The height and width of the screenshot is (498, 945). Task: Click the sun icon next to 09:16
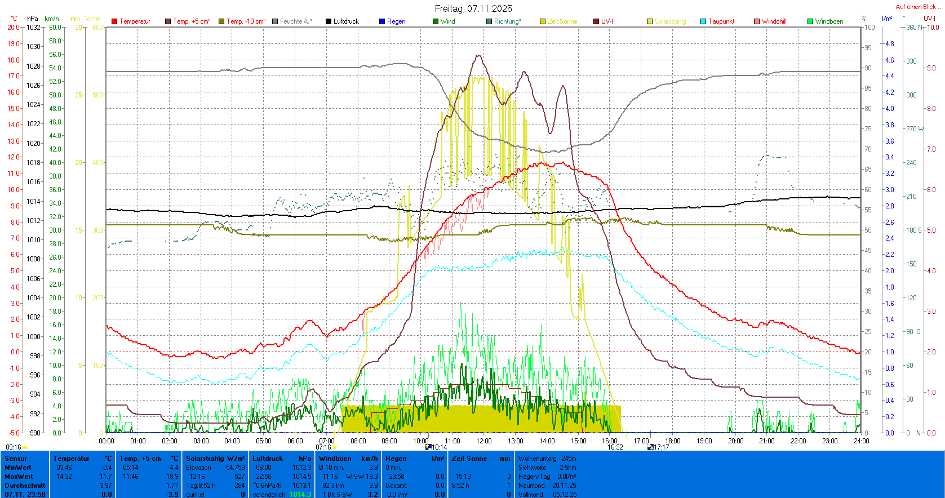point(25,447)
